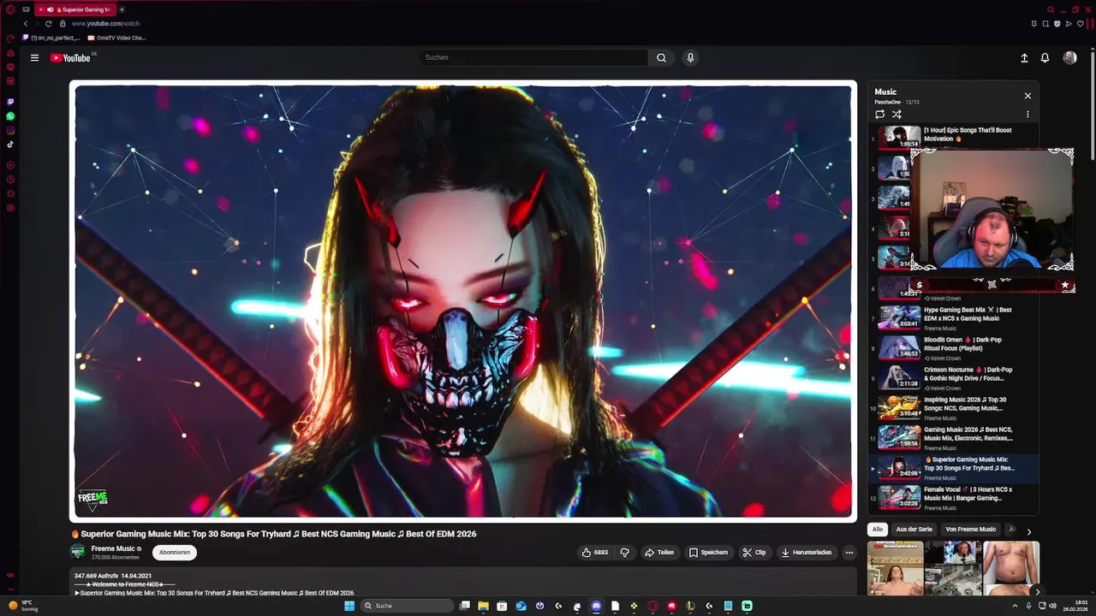Play 'Female Vocal 3 Hours NCS' item
This screenshot has height=616, width=1096.
coord(954,498)
